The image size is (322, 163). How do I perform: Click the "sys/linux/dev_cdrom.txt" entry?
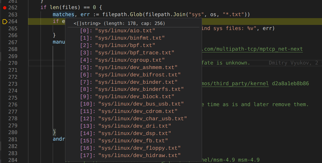138,111
